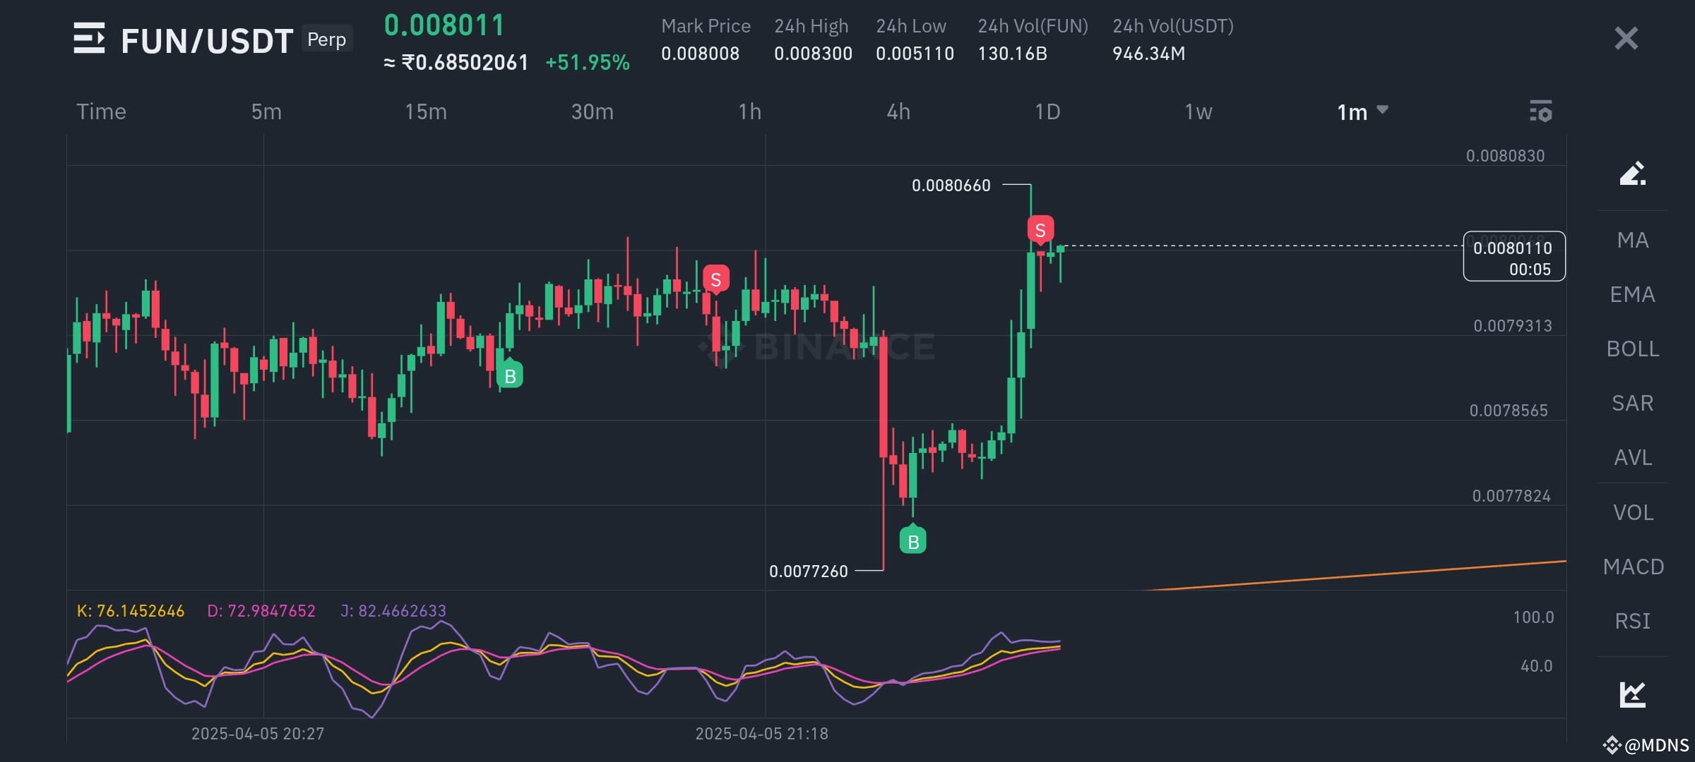The width and height of the screenshot is (1695, 762).
Task: Click the 24h High value 0.008300
Action: (813, 54)
